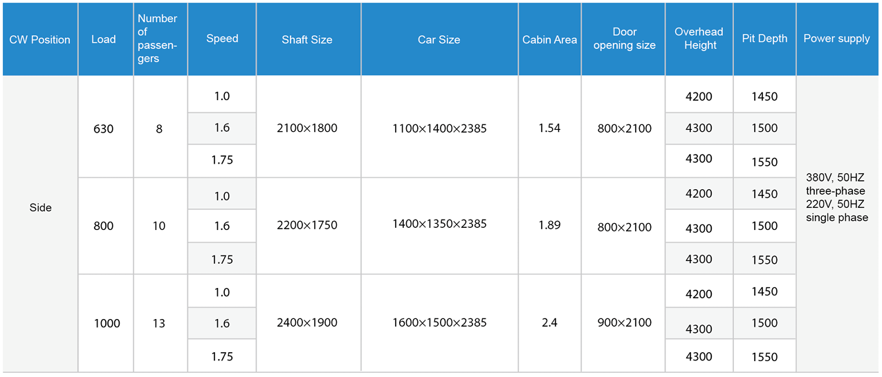The width and height of the screenshot is (882, 377).
Task: Select the 1600×1500×2385 car size cell
Action: 439,322
